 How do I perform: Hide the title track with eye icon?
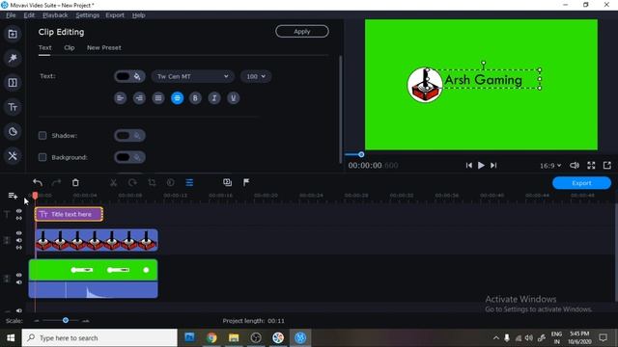point(19,211)
